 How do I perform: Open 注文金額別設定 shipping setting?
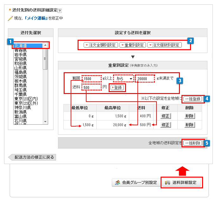101,45
